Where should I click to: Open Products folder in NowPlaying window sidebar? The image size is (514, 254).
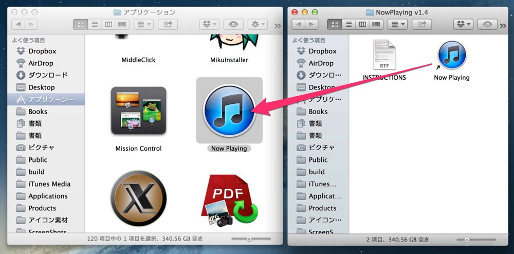tap(322, 208)
